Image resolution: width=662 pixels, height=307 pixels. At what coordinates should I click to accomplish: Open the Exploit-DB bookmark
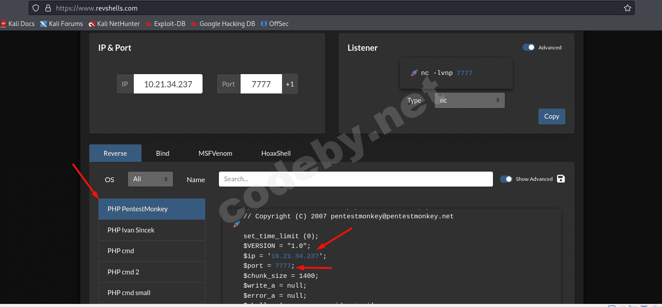click(x=165, y=24)
